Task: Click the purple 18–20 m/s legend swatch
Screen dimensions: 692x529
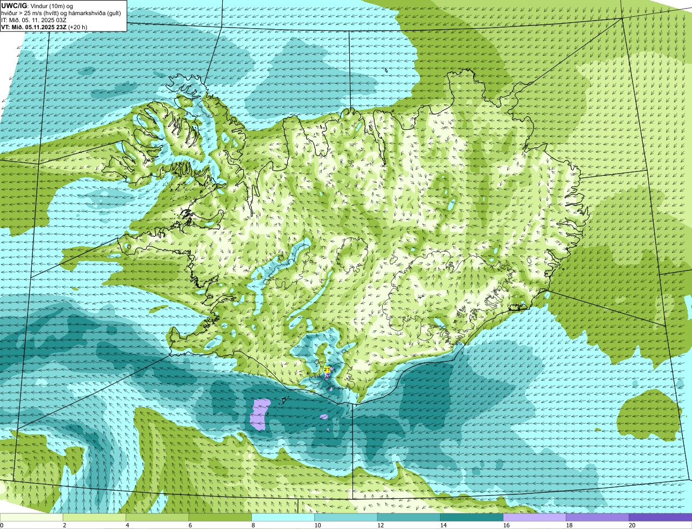Action: 597,517
